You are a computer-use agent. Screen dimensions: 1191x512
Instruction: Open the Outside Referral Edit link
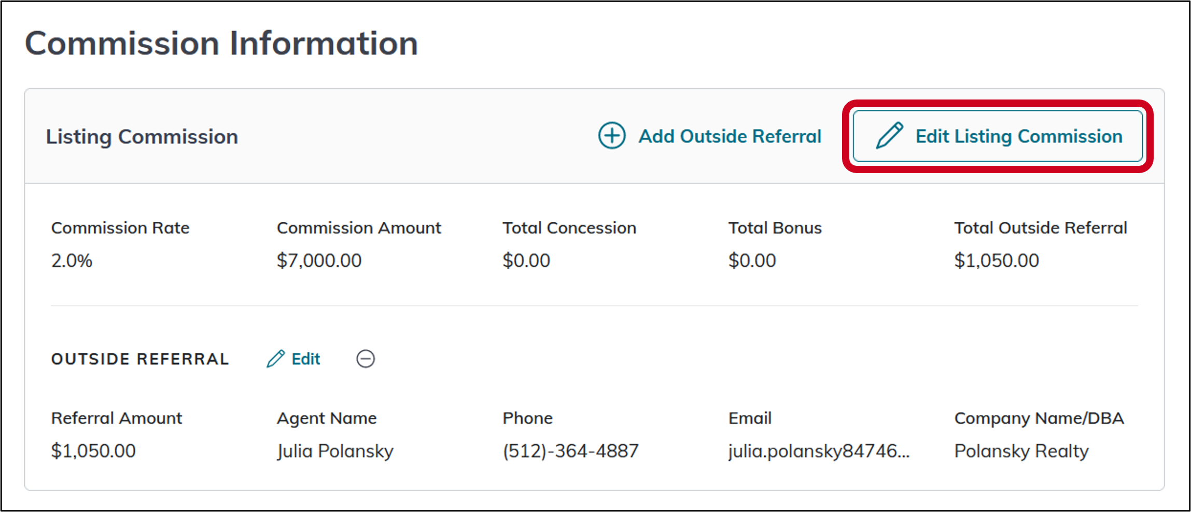[305, 359]
